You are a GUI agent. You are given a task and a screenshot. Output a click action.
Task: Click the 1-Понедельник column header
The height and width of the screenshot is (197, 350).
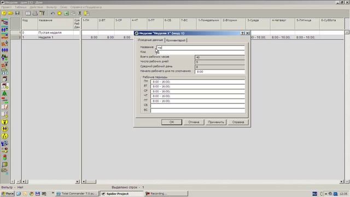[209, 24]
